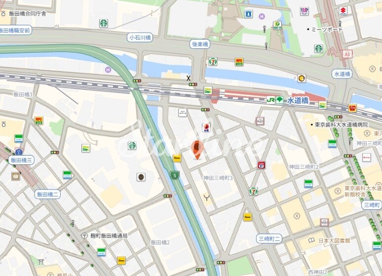Viewport: 382px width, 276px height.
Task: Select the Baskin Robbins BR icon
Action: pos(305,11)
